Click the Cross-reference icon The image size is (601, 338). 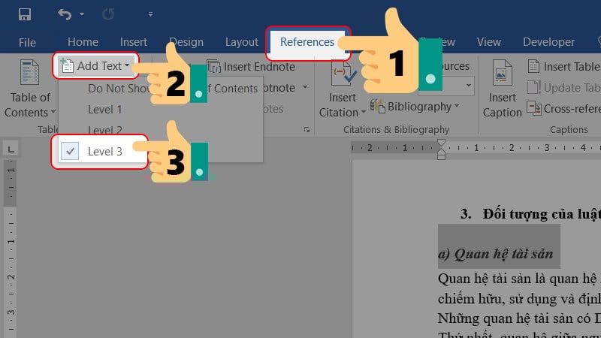coord(534,108)
